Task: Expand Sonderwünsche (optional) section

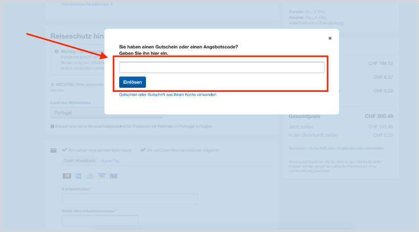Action: 87,4
